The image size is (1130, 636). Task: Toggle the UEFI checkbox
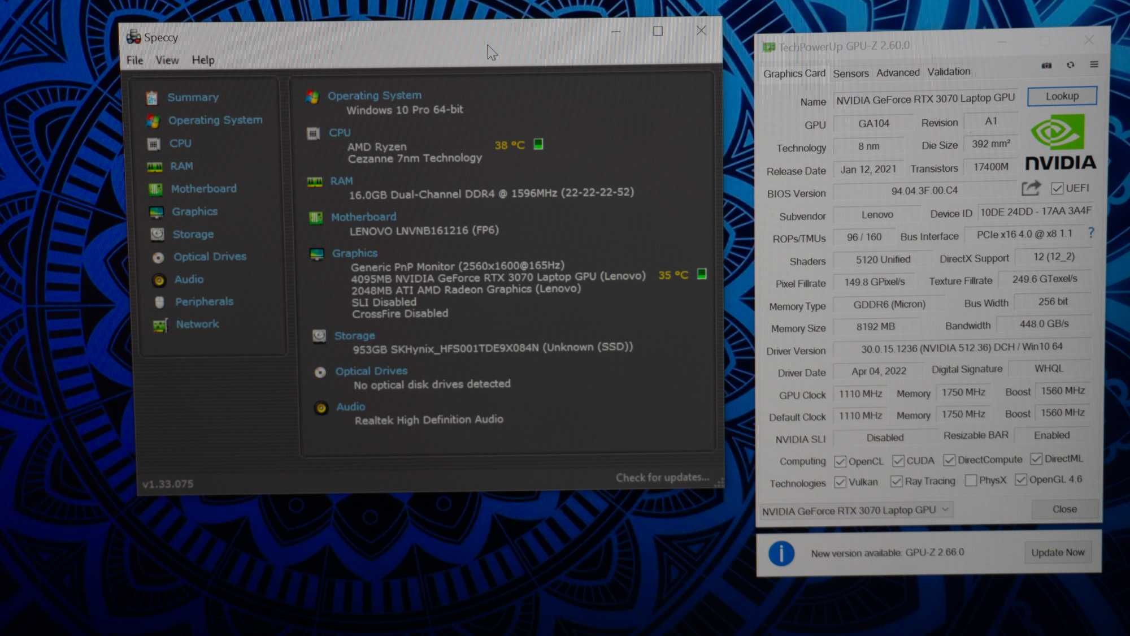click(x=1057, y=188)
